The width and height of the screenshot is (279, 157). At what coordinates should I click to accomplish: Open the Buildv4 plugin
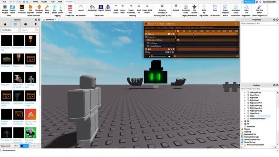[x=176, y=8]
